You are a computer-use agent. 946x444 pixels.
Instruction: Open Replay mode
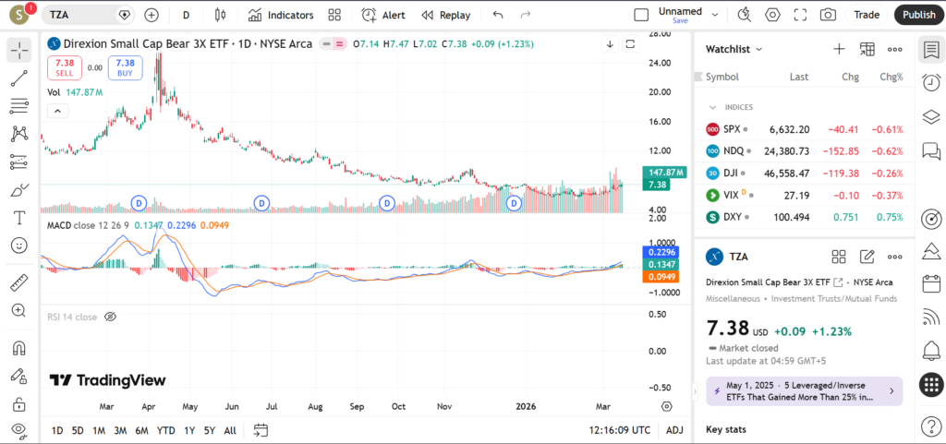(x=445, y=15)
